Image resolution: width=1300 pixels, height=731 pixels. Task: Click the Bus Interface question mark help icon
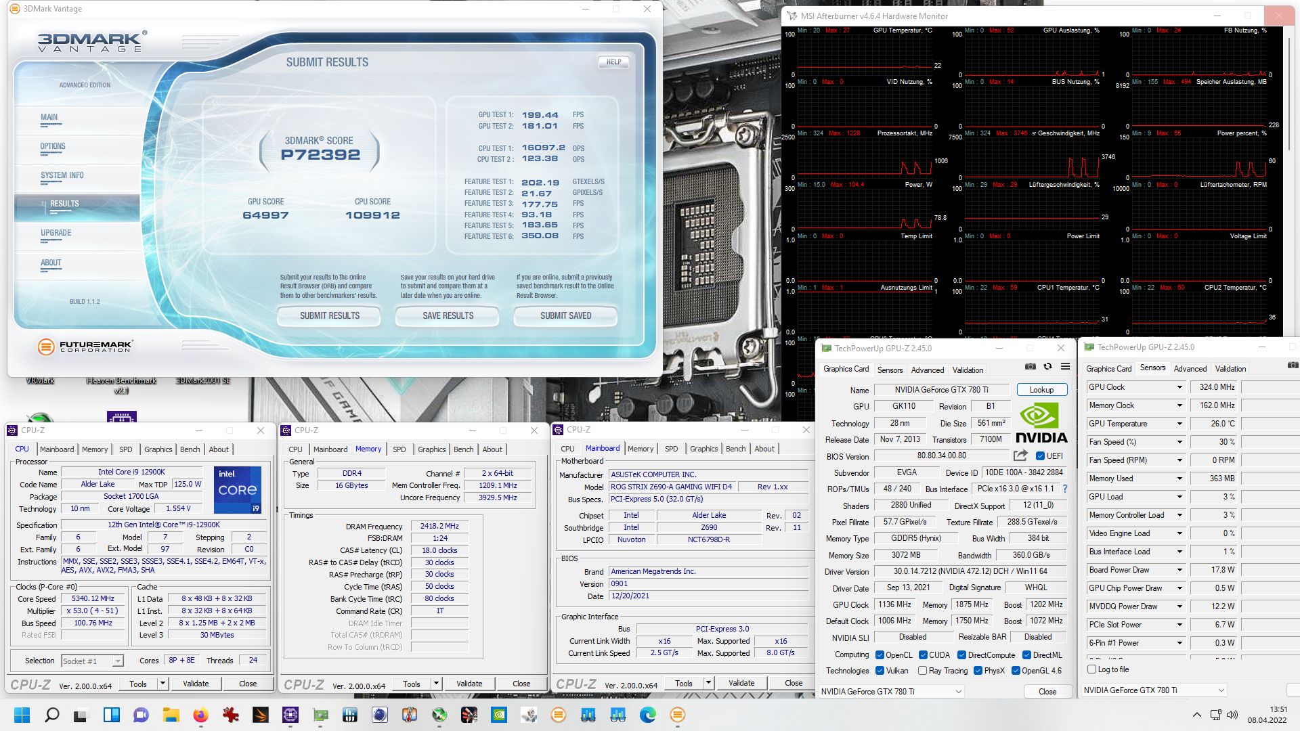coord(1065,489)
